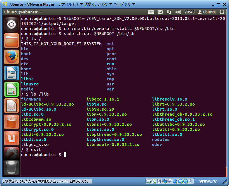Open the Trash icon in launcher
This screenshot has height=186, width=229.
tap(11, 168)
